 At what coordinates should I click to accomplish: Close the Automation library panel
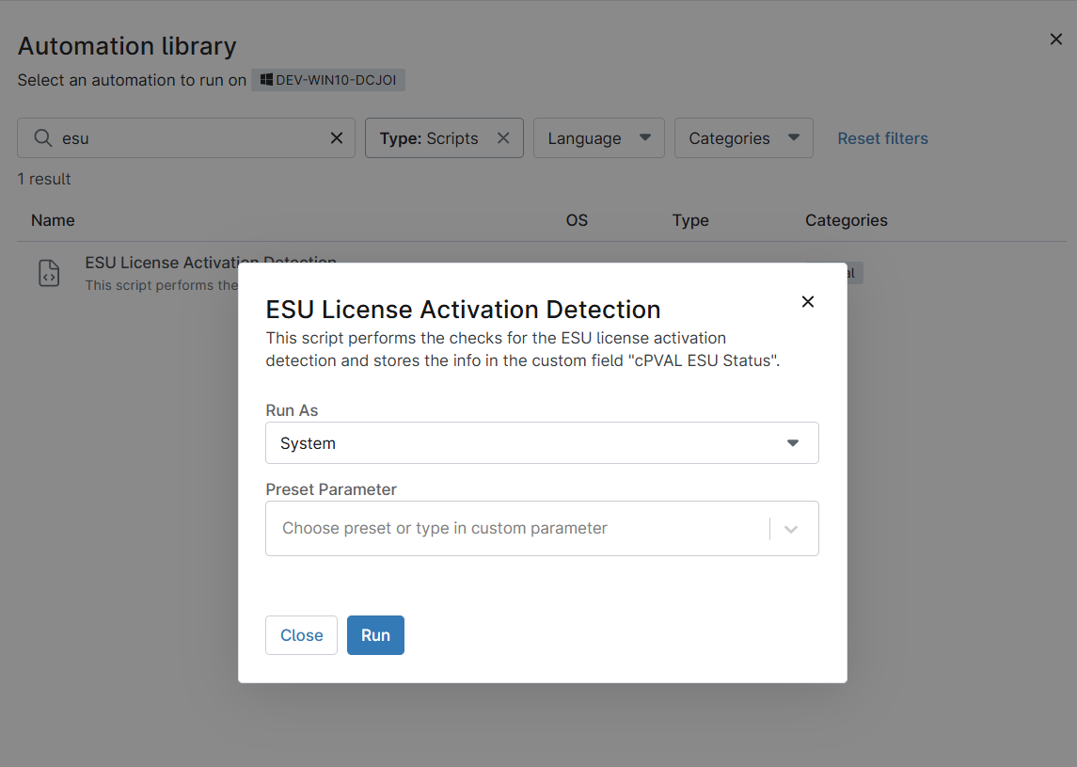pyautogui.click(x=1055, y=40)
